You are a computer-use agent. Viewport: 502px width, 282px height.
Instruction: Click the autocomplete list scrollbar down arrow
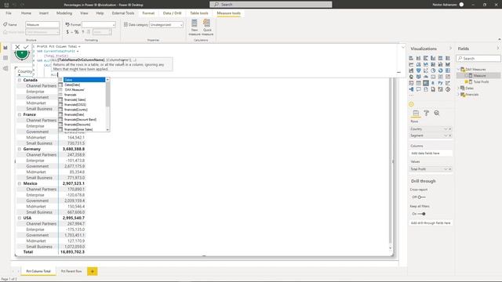(107, 129)
